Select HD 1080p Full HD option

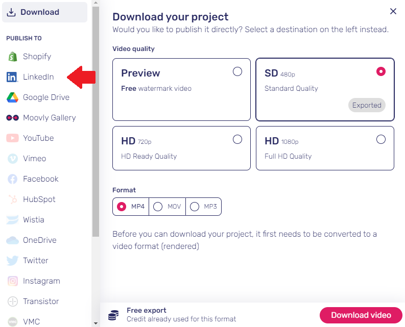point(325,148)
